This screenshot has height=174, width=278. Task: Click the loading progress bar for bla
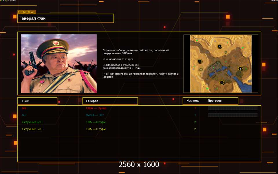tap(233, 108)
